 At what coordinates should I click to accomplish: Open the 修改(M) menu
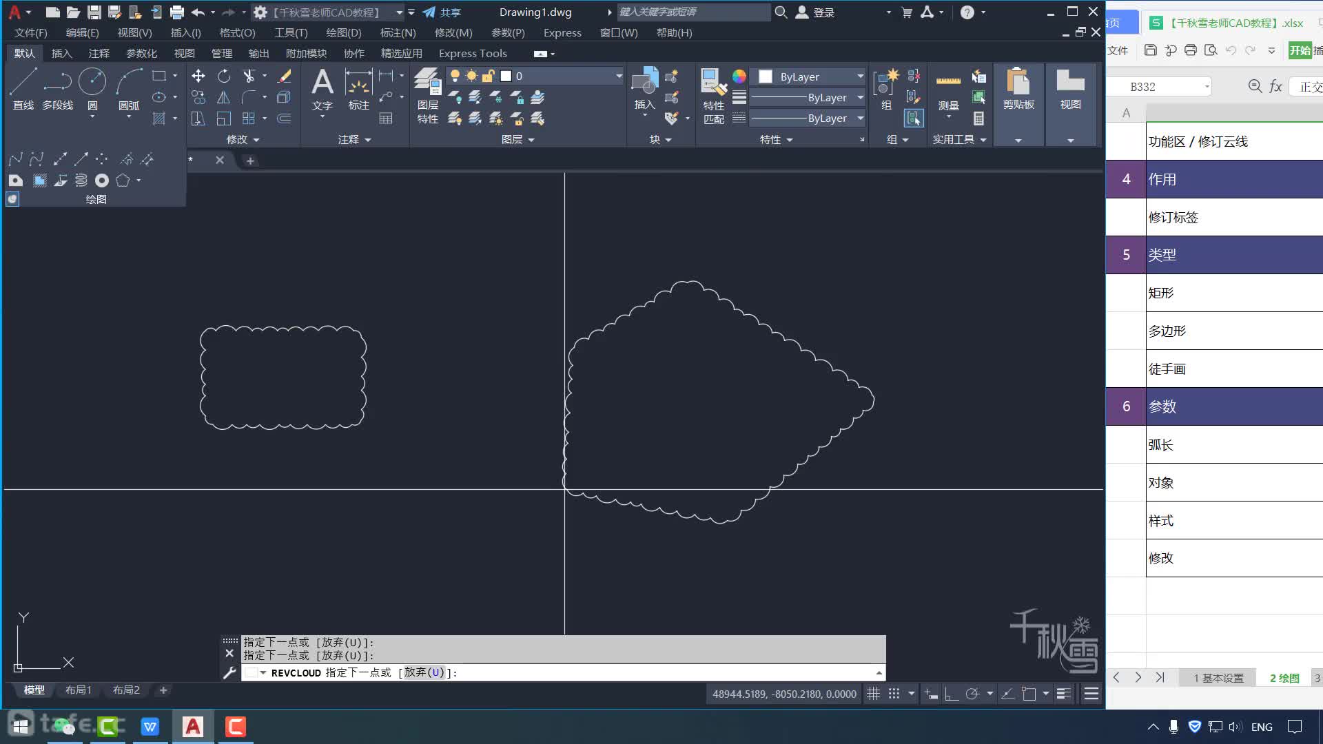(x=453, y=32)
